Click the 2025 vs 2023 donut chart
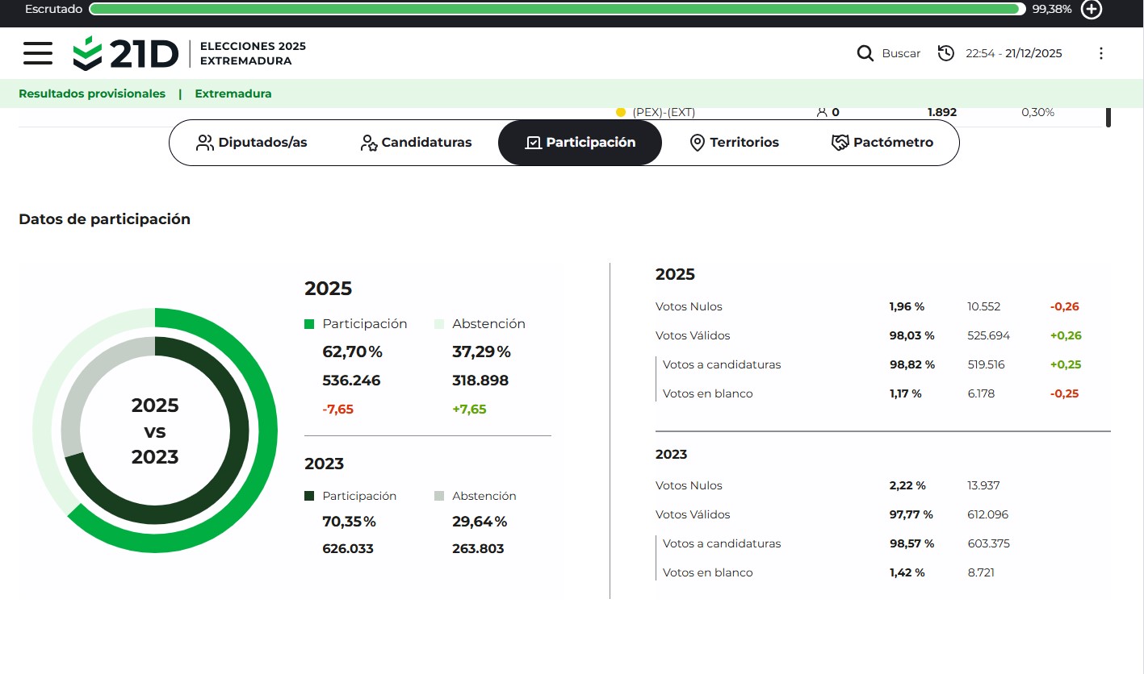The width and height of the screenshot is (1144, 674). pyautogui.click(x=155, y=431)
